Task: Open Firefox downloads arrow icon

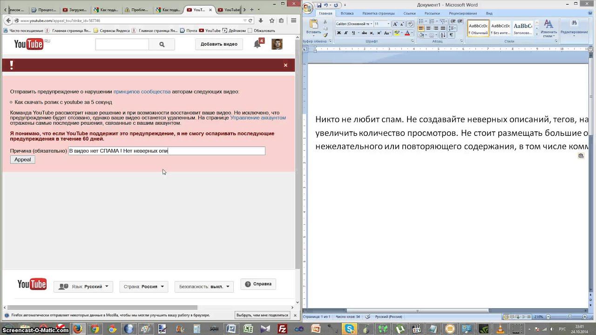Action: (x=261, y=20)
